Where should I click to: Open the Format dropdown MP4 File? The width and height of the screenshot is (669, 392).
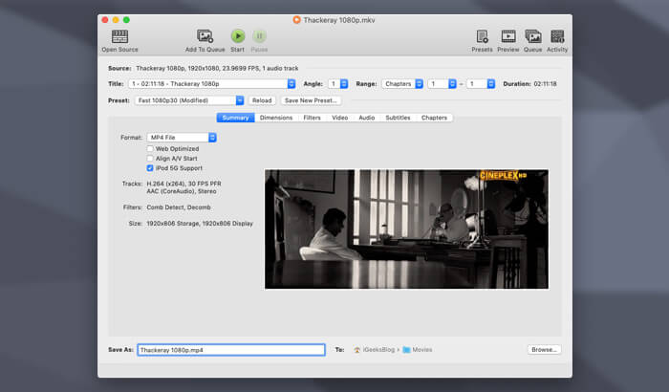coord(182,138)
